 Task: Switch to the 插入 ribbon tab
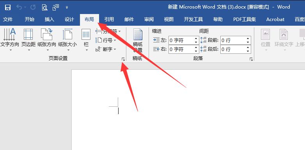50,19
